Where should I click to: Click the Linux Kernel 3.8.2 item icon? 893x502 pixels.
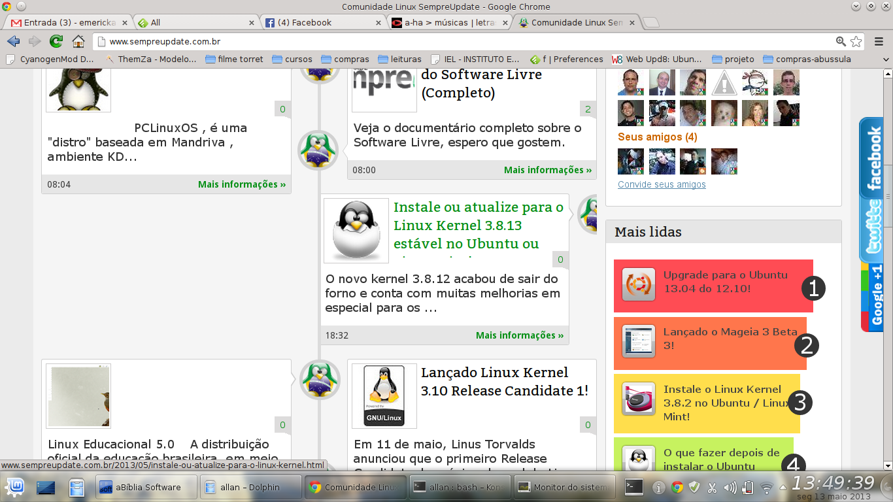pos(639,399)
